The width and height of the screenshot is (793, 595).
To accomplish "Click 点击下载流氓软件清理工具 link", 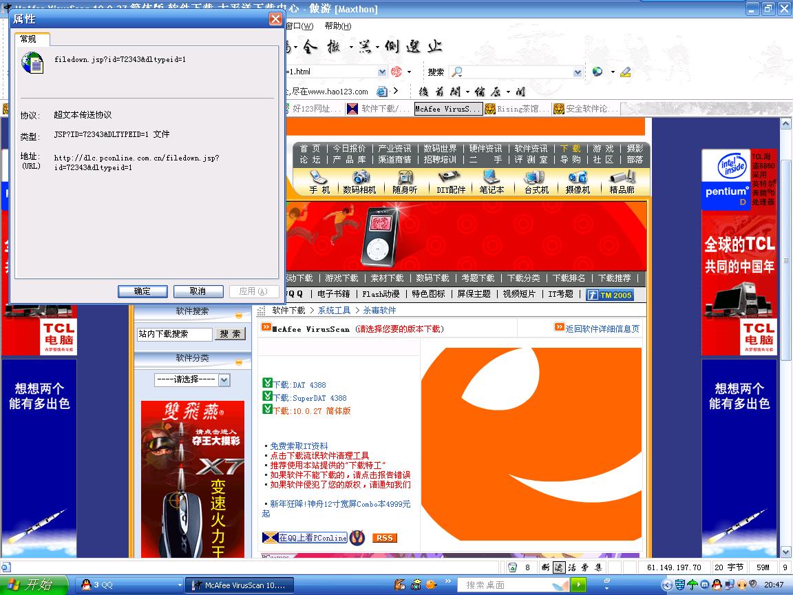I will pos(319,455).
